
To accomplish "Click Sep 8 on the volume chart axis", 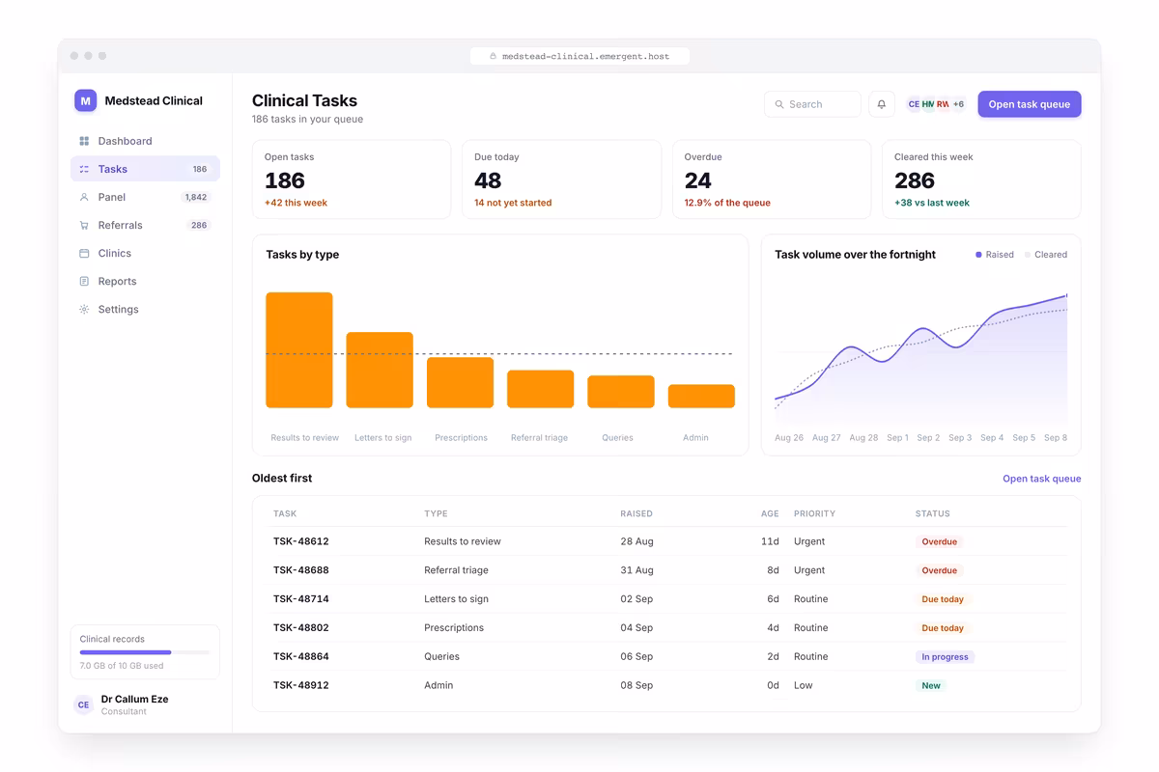I will pyautogui.click(x=1056, y=438).
